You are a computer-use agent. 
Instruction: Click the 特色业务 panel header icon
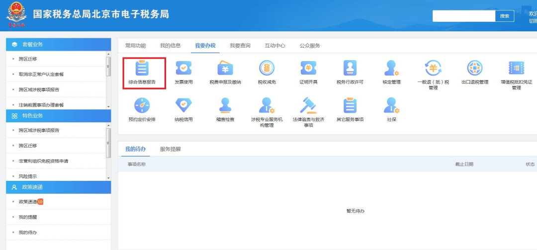coord(14,116)
